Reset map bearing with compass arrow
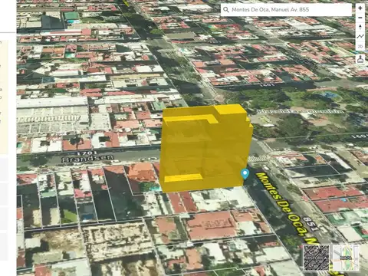 360,27
